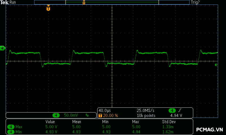The height and width of the screenshot is (135, 226).
Task: Click the orange T icon beside 20.00 %
Action: [100, 116]
